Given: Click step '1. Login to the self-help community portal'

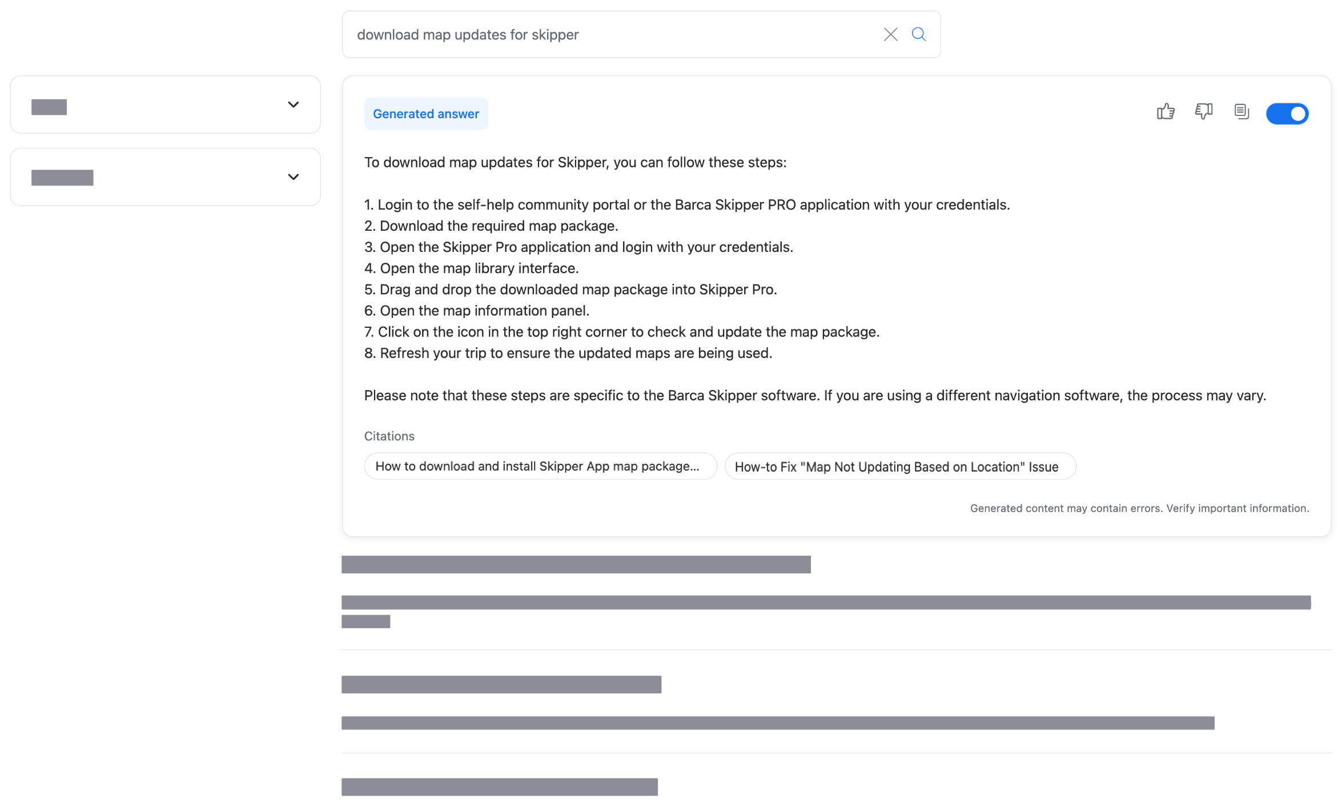Looking at the screenshot, I should 687,204.
